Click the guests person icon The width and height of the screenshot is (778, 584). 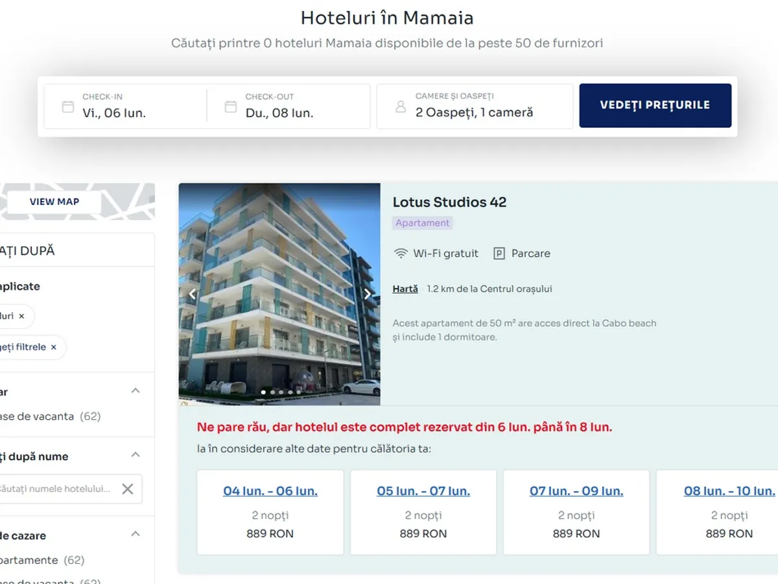[x=401, y=106]
